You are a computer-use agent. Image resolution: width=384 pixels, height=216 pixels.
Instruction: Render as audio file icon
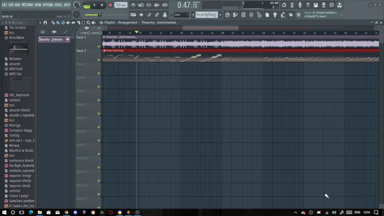[323, 5]
